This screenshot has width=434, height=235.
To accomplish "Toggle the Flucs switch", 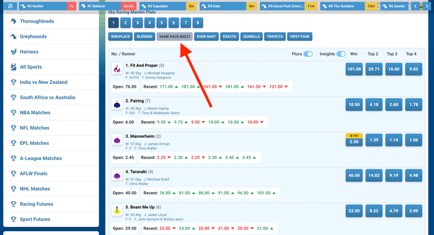I will coord(308,54).
